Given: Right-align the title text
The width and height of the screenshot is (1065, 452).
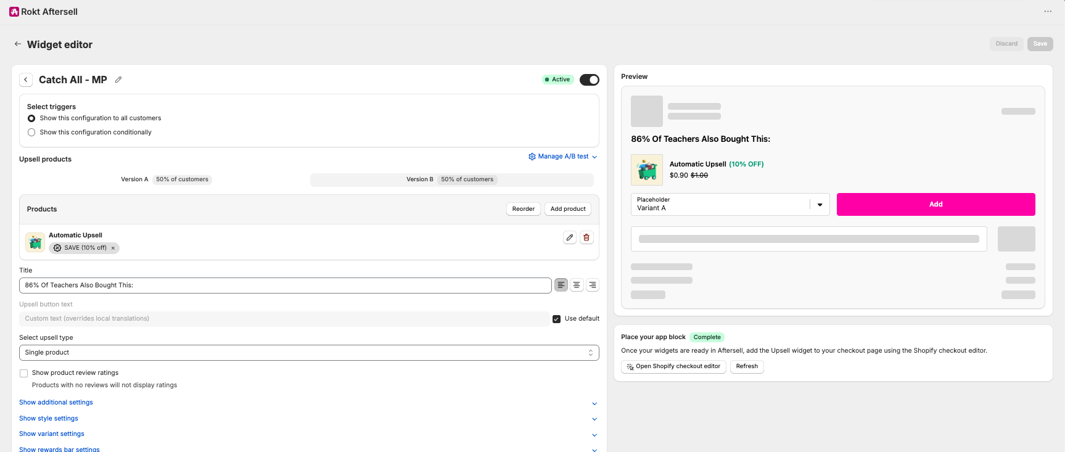Looking at the screenshot, I should 593,285.
